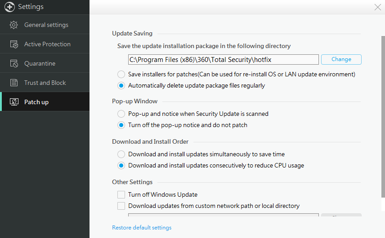Screen dimensions: 385x238
Task: Click the Trust and Block icon
Action: (x=14, y=83)
